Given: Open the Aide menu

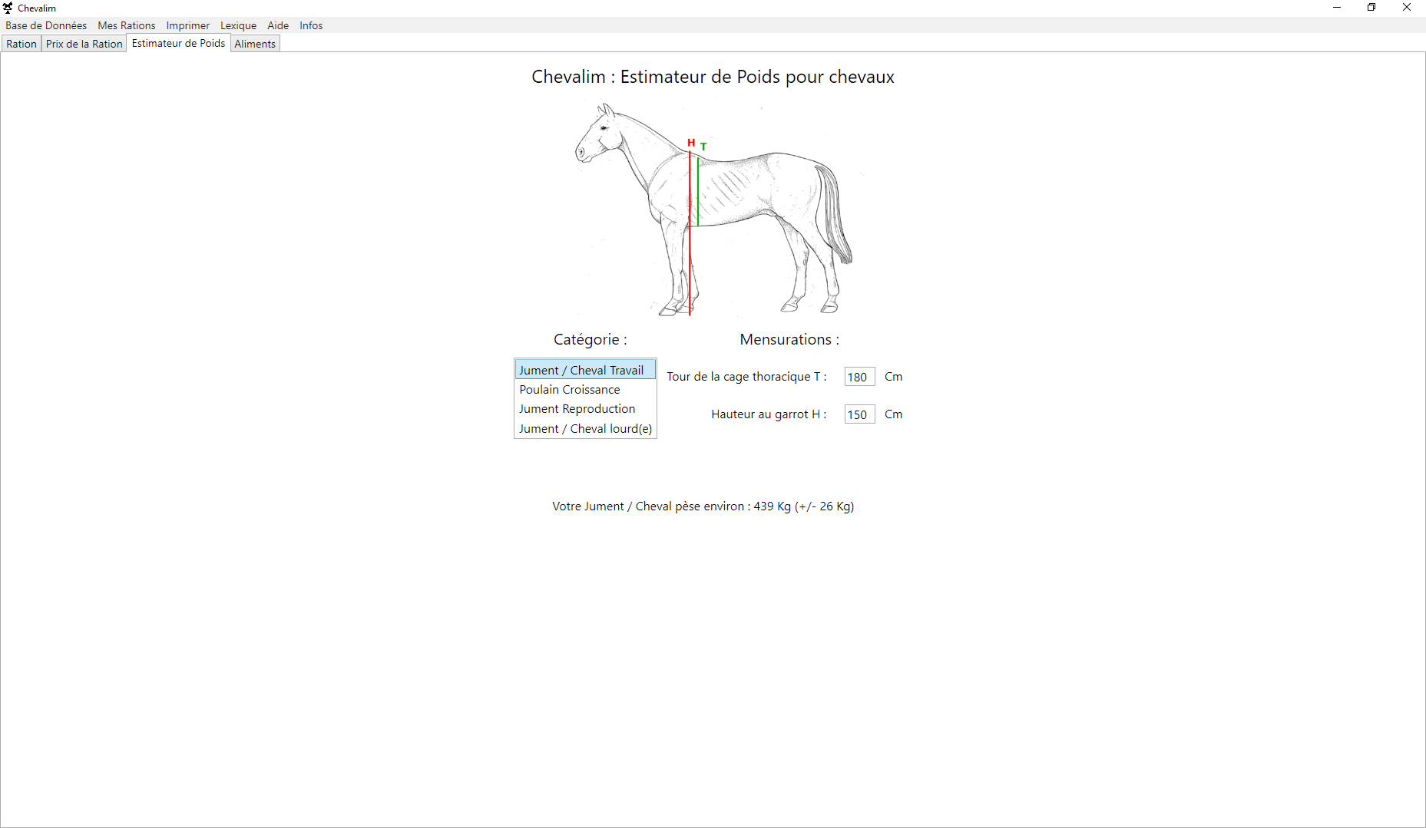Looking at the screenshot, I should (x=278, y=25).
